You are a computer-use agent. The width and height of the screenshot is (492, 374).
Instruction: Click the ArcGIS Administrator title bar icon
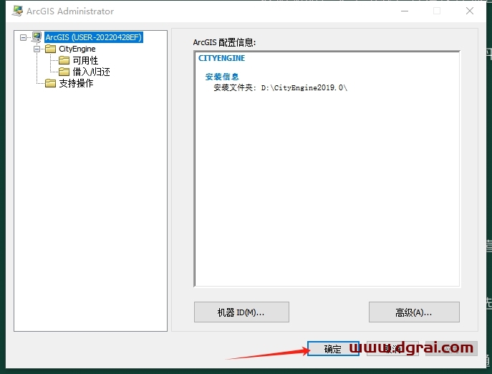pyautogui.click(x=17, y=11)
